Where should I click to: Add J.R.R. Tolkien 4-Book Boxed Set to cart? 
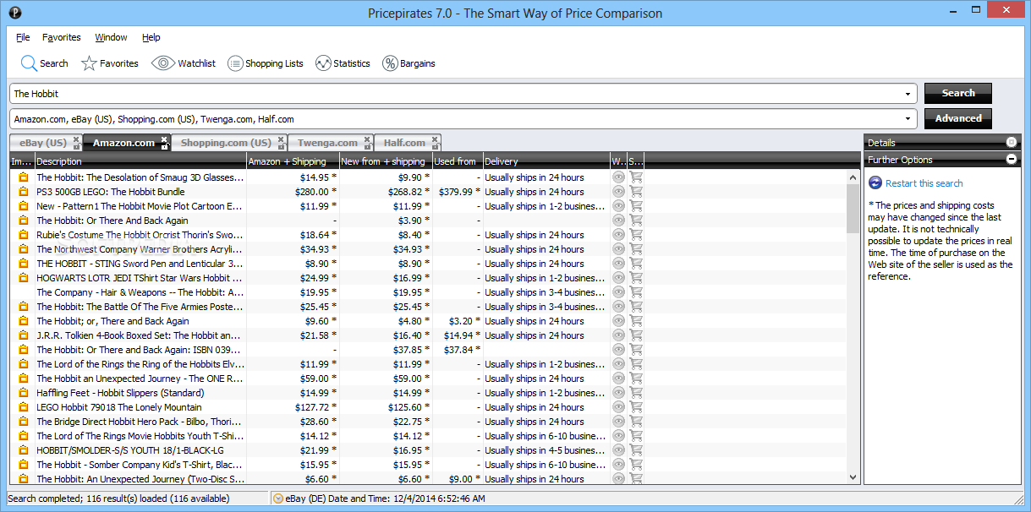[636, 335]
